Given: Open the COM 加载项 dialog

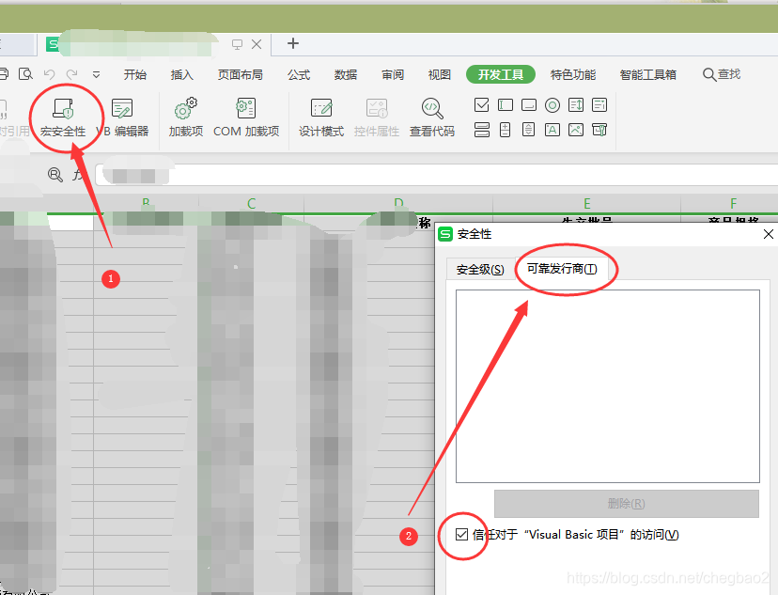Looking at the screenshot, I should 246,117.
